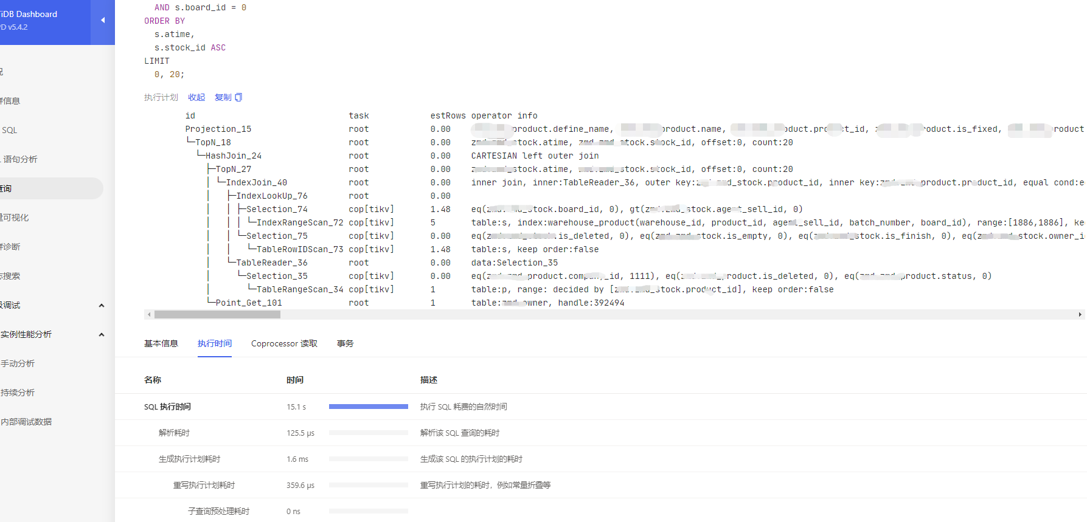Click the IndexJoin_40 plan node

(257, 182)
